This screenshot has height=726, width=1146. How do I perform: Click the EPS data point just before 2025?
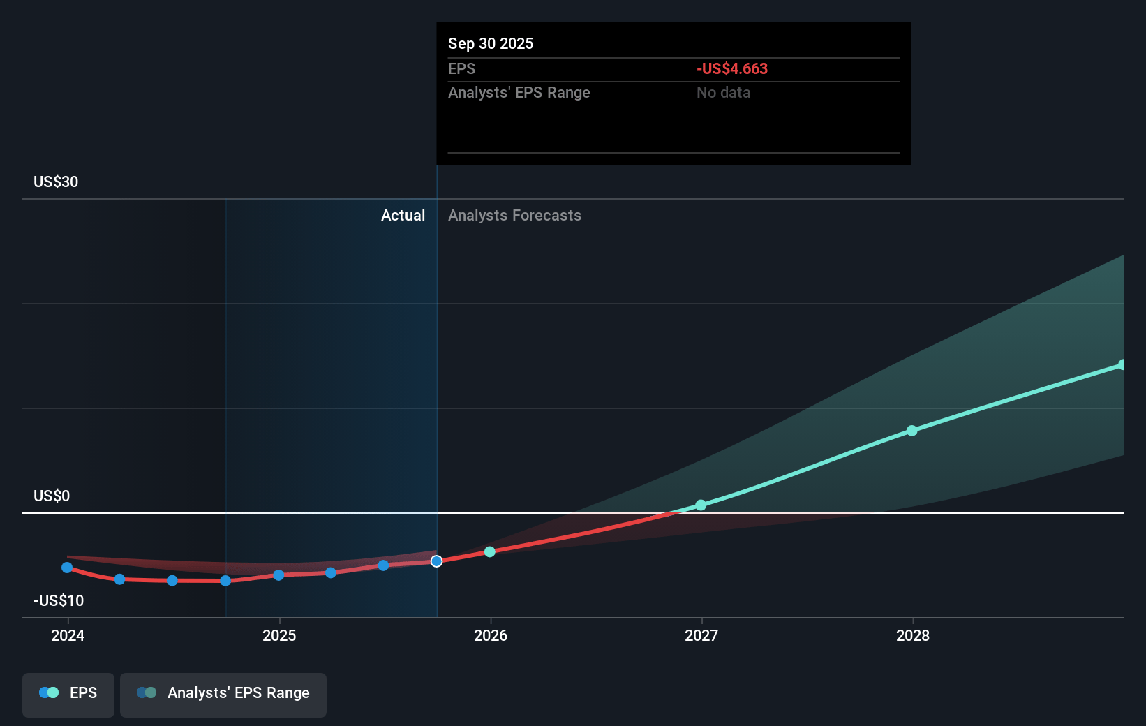(x=225, y=581)
